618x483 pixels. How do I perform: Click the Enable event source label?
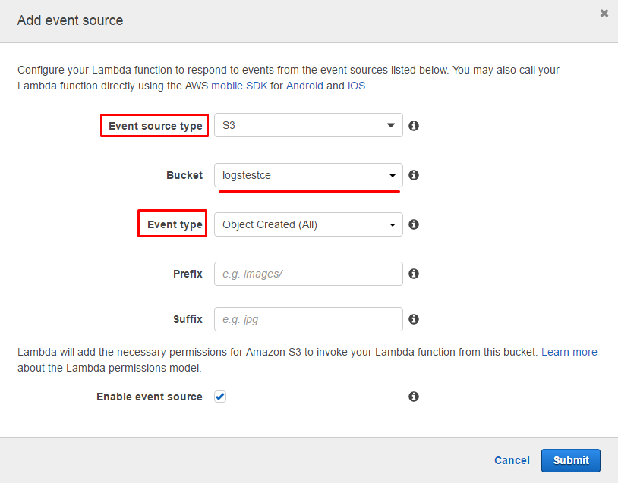pos(150,397)
